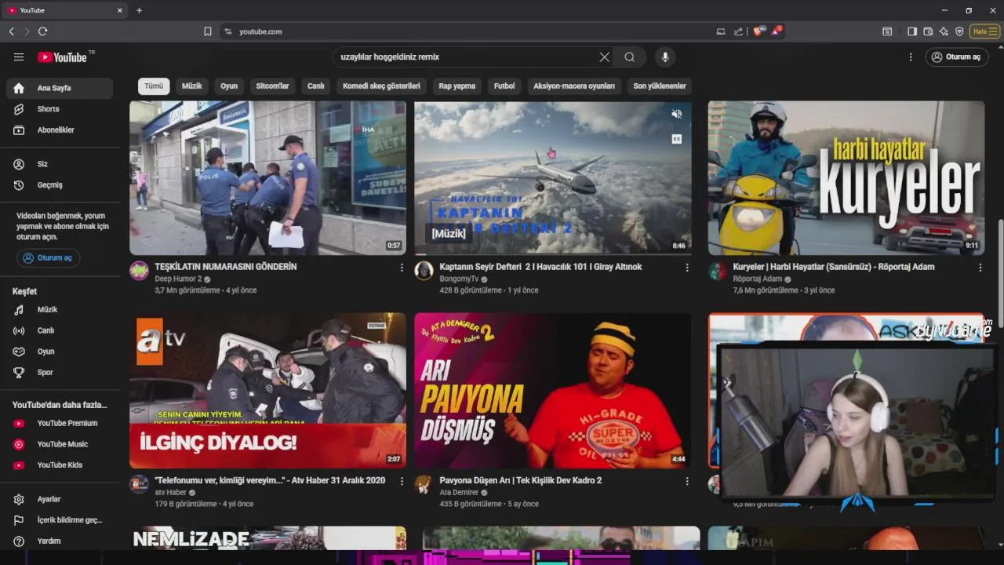Unmute the Kaptanın Seyir Defteri preview
This screenshot has height=565, width=1004.
pyautogui.click(x=676, y=115)
